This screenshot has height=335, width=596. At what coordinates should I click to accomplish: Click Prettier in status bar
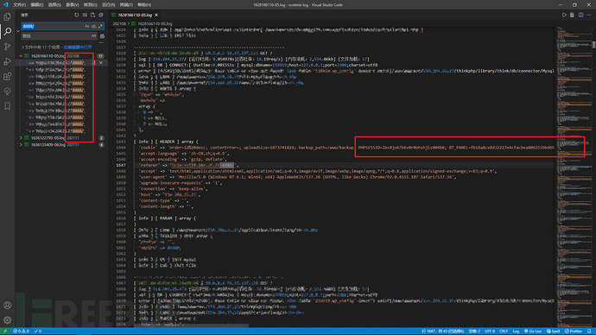(x=574, y=332)
